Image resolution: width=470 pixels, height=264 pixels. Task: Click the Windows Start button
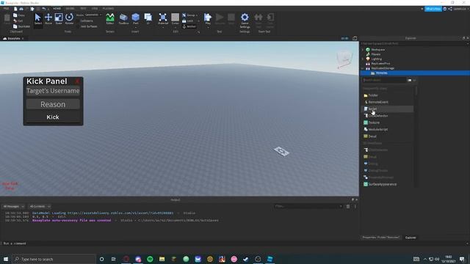[6, 259]
